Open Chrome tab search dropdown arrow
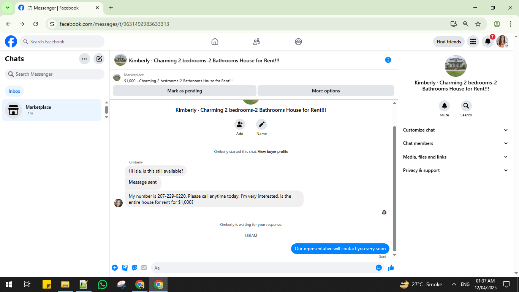Screen dimensions: 519x292 pos(7,8)
